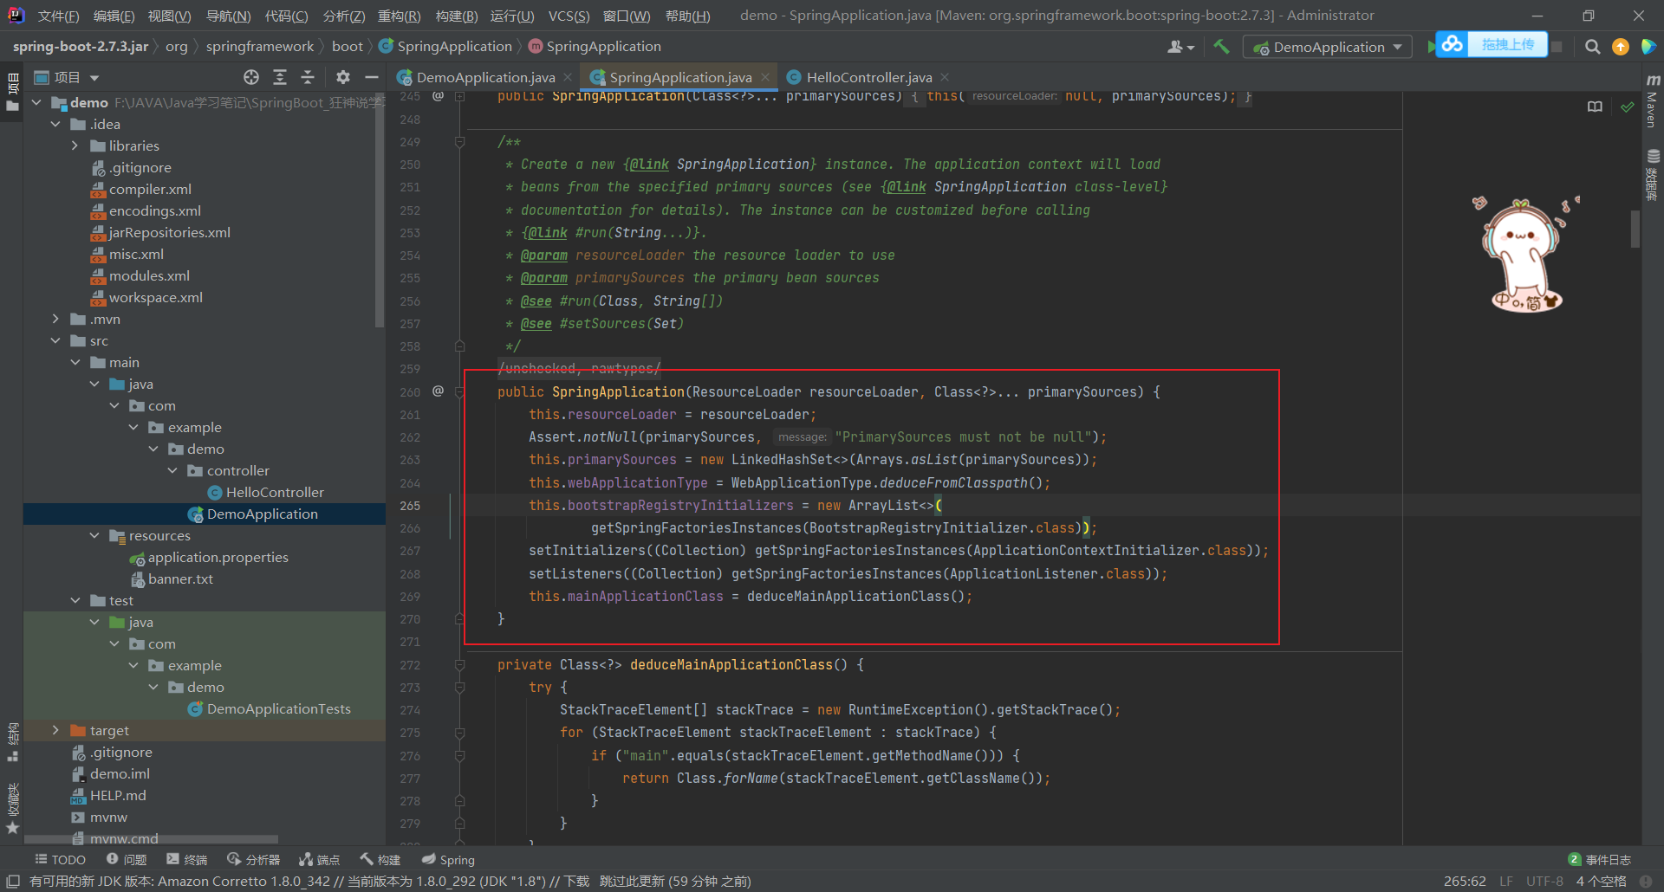1664x892 pixels.
Task: Hide the project tool window
Action: [x=372, y=77]
